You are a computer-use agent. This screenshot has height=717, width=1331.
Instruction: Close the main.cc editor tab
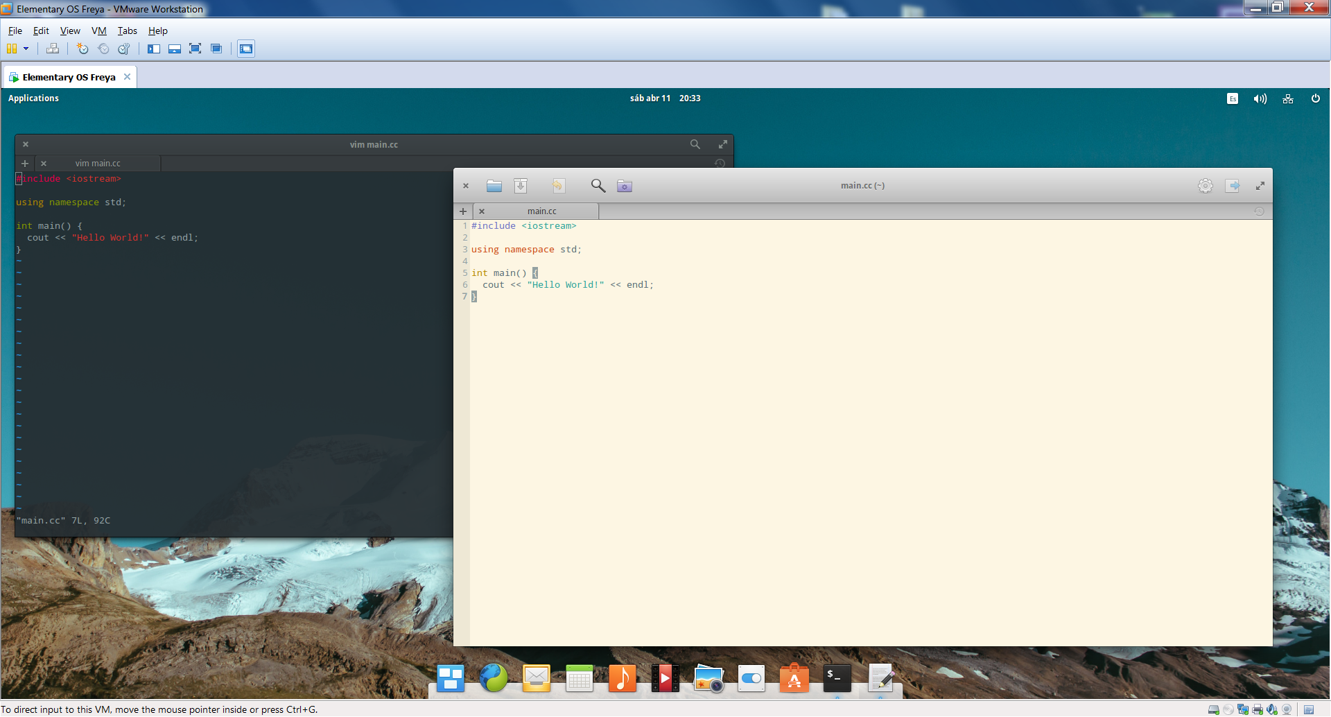(x=482, y=211)
